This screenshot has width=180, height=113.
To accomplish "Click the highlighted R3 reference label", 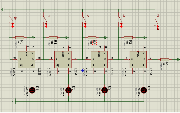I will click(x=94, y=42).
